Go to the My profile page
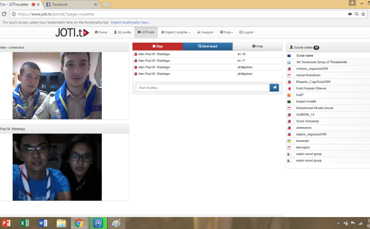370x229 pixels. click(x=121, y=32)
